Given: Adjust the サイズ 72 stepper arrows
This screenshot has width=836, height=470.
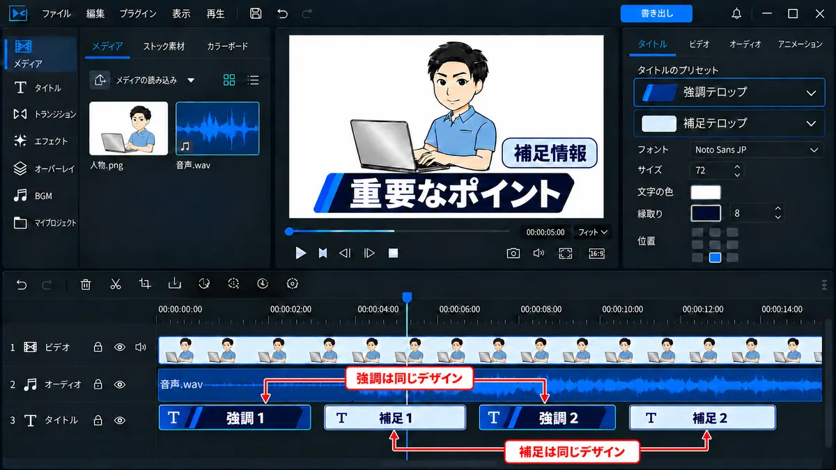Looking at the screenshot, I should point(737,171).
